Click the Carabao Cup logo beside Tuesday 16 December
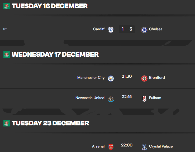Viewport: 195px width, 152px height. pyautogui.click(x=7, y=6)
